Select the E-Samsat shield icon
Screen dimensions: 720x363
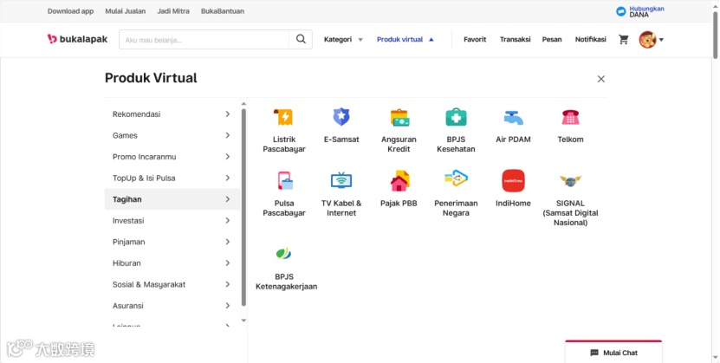point(341,117)
